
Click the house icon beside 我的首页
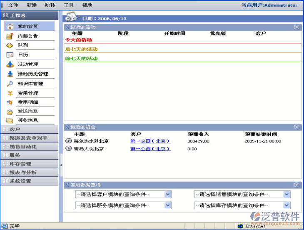click(10, 27)
